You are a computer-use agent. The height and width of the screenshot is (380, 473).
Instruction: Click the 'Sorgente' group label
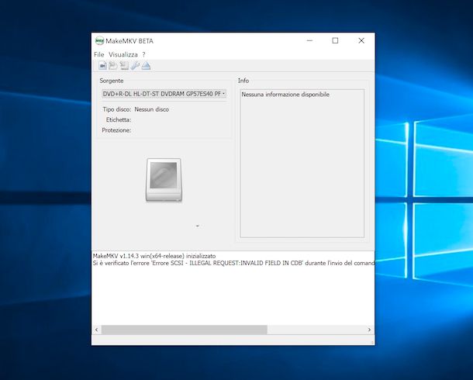(x=112, y=81)
